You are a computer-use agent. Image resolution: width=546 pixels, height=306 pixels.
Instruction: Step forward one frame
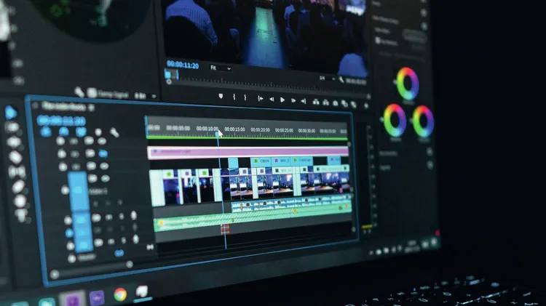coord(293,100)
